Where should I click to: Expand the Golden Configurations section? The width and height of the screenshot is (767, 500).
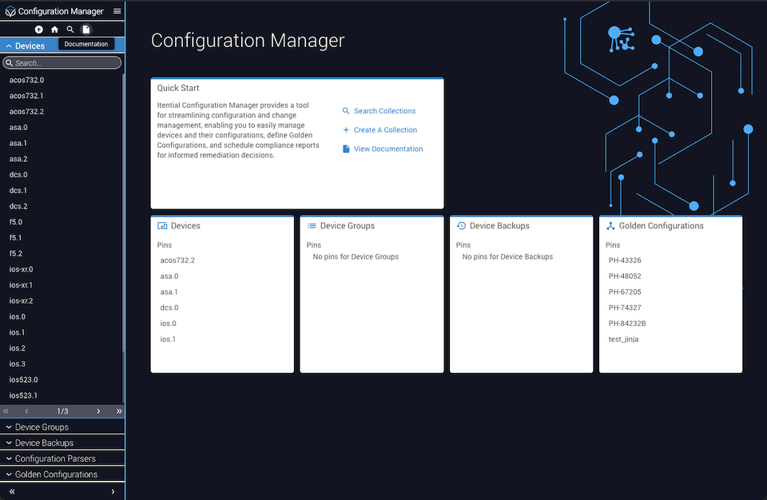56,474
